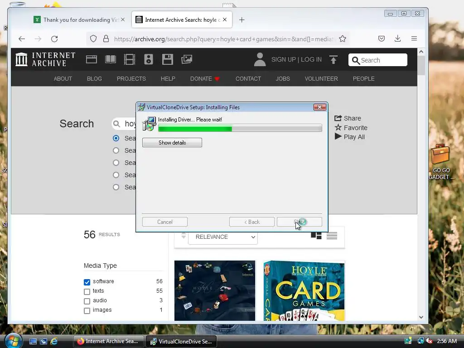Screen dimensions: 464x348
Task: Select the third search radio option
Action: [116, 163]
